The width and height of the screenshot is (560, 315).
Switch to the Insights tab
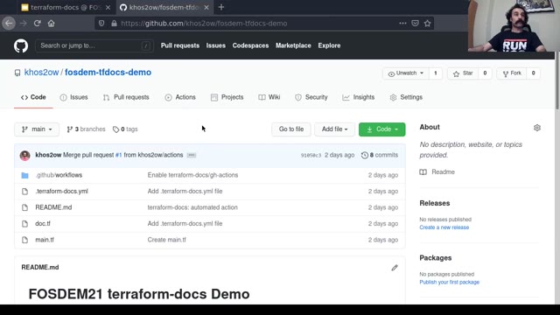click(359, 97)
